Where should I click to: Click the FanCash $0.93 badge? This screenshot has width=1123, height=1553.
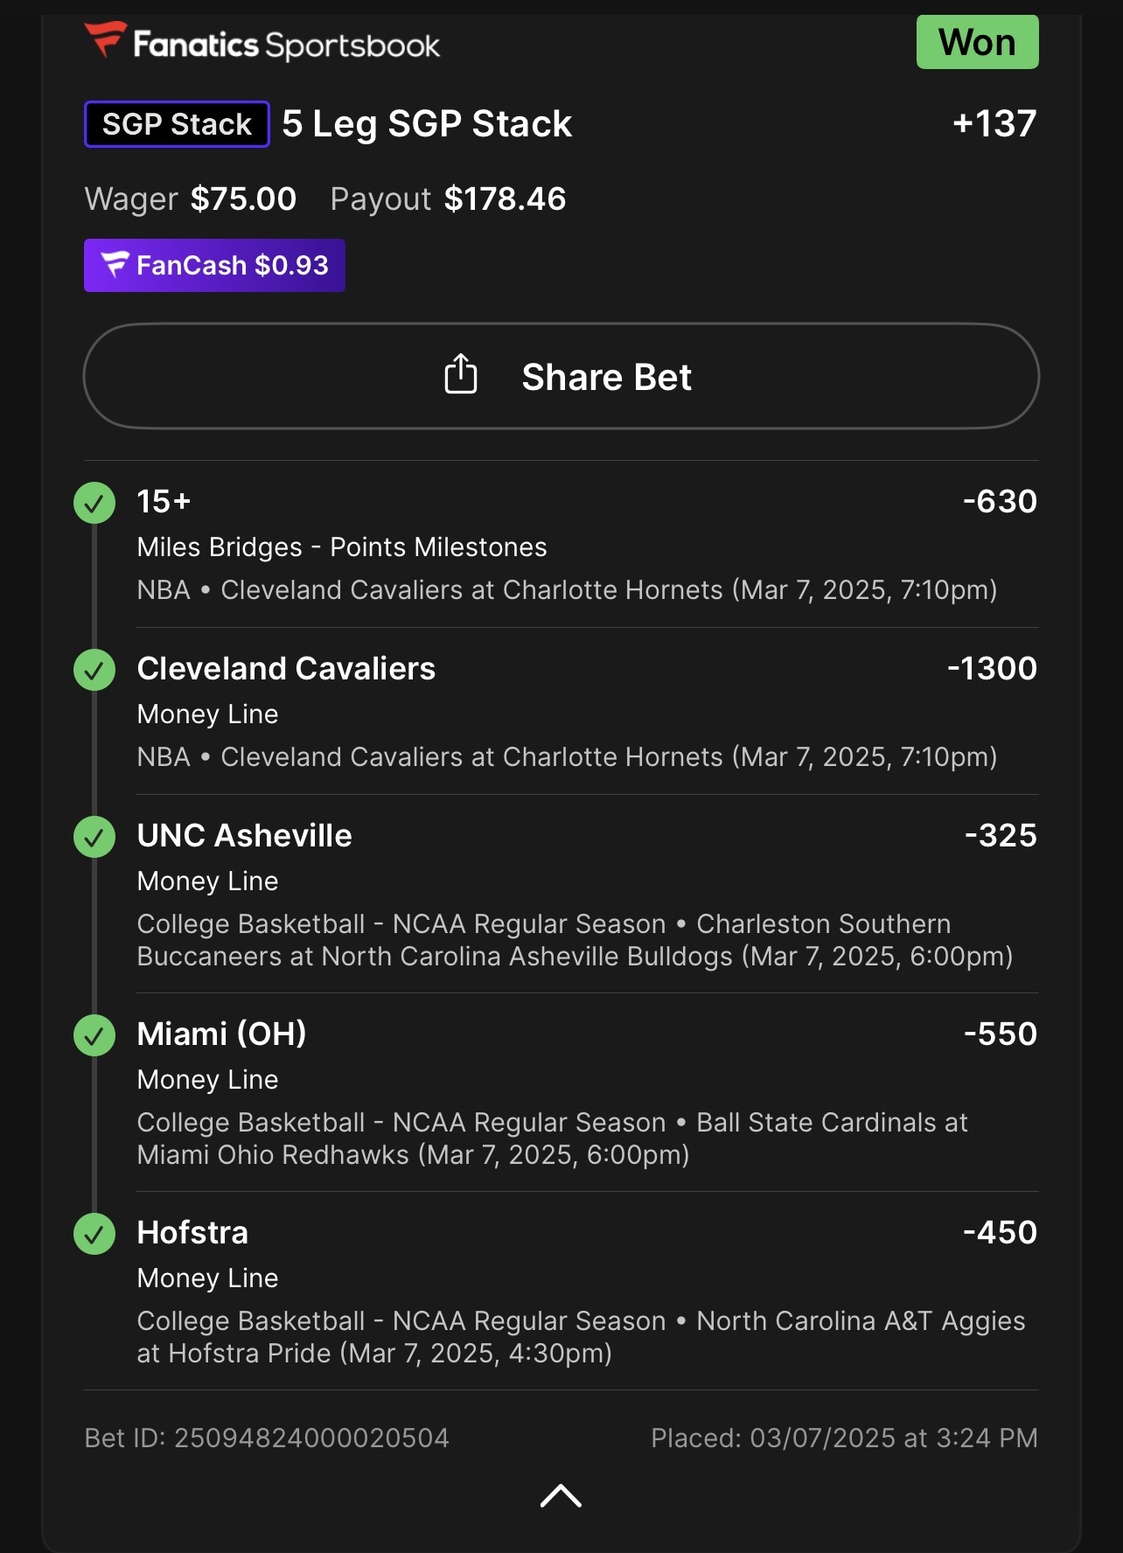pos(214,265)
